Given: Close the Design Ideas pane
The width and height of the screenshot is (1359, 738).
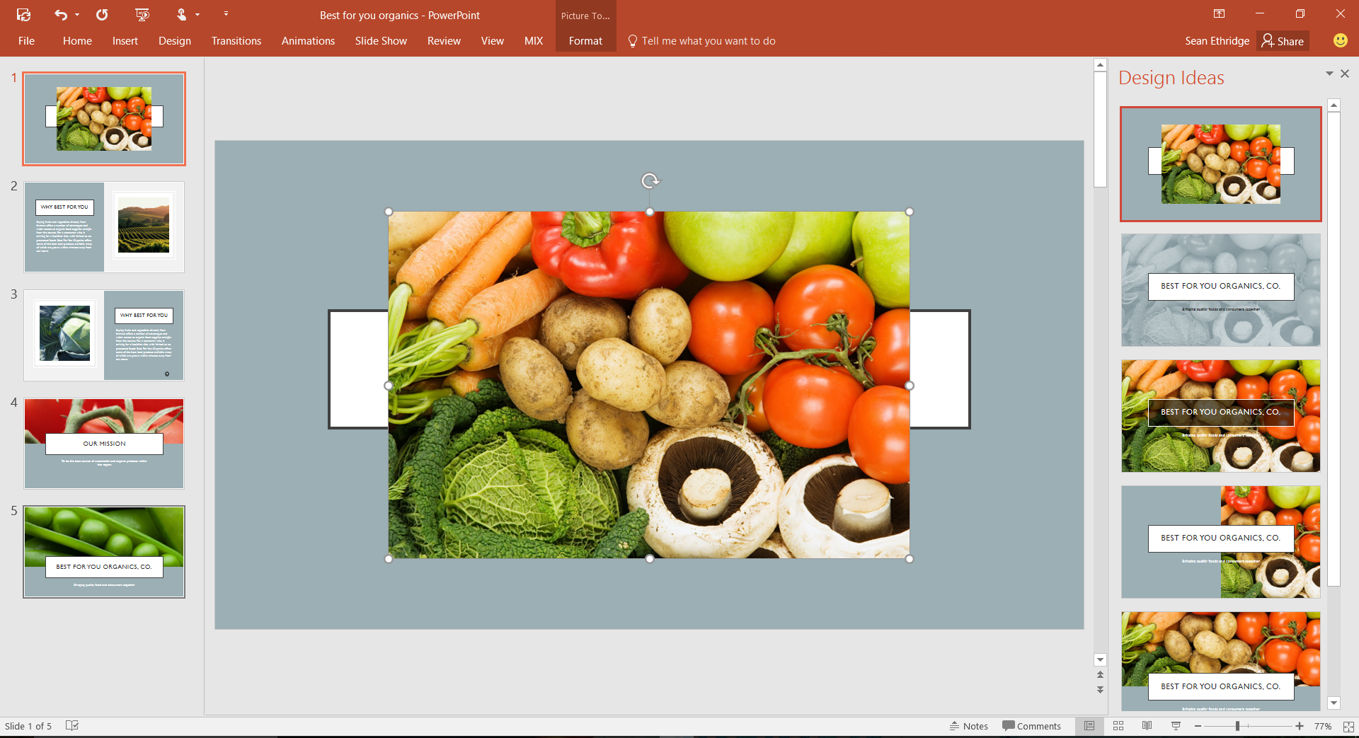Looking at the screenshot, I should point(1345,74).
